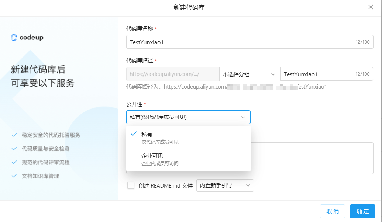Close the 新建代码库 dialog
The width and height of the screenshot is (382, 222).
[371, 7]
